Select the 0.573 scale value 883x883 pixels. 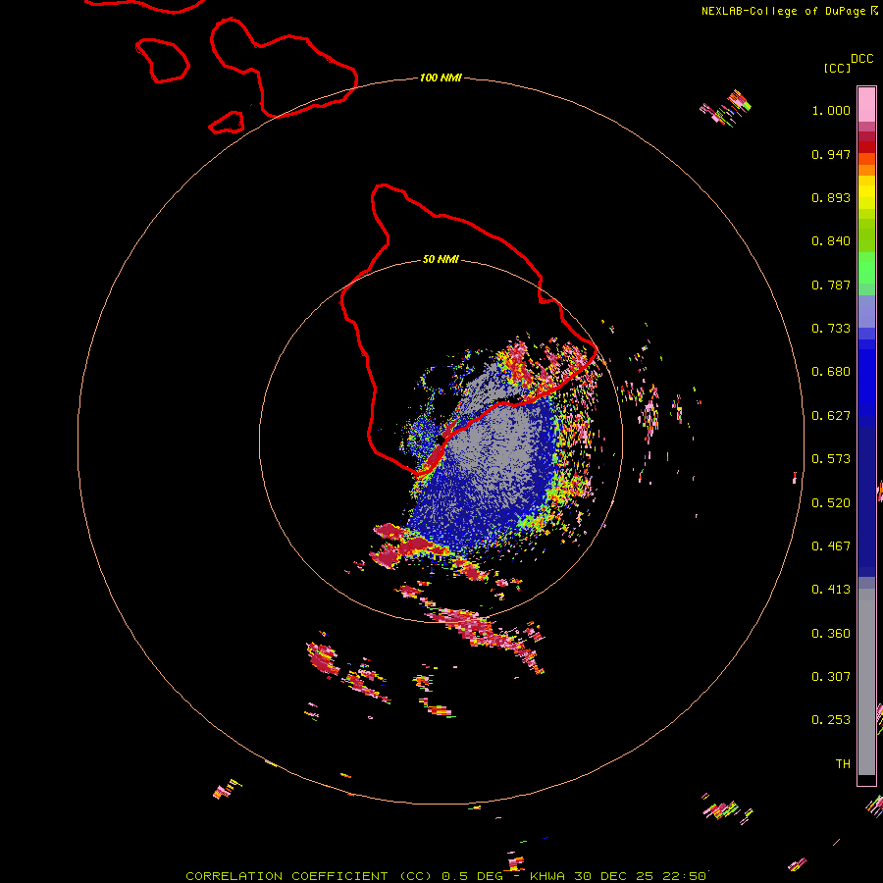click(x=831, y=459)
